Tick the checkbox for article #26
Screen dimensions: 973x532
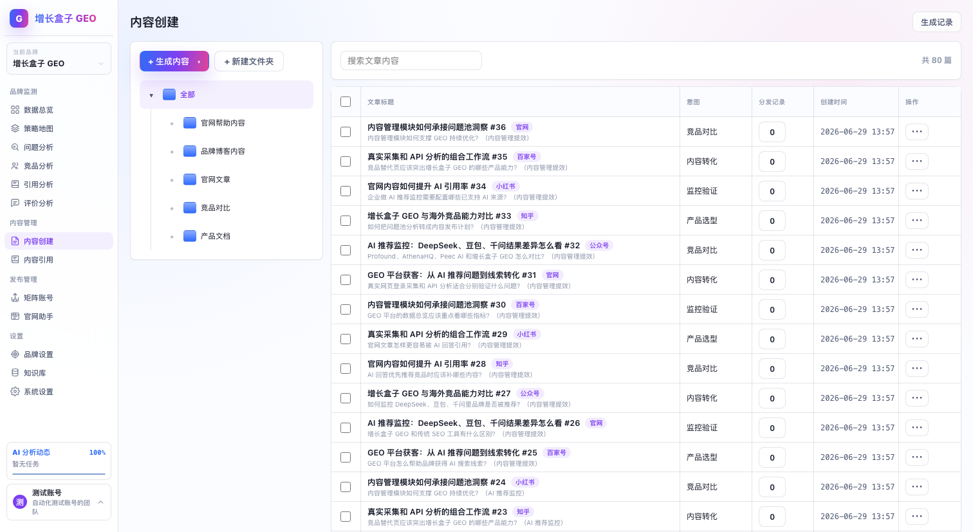346,428
